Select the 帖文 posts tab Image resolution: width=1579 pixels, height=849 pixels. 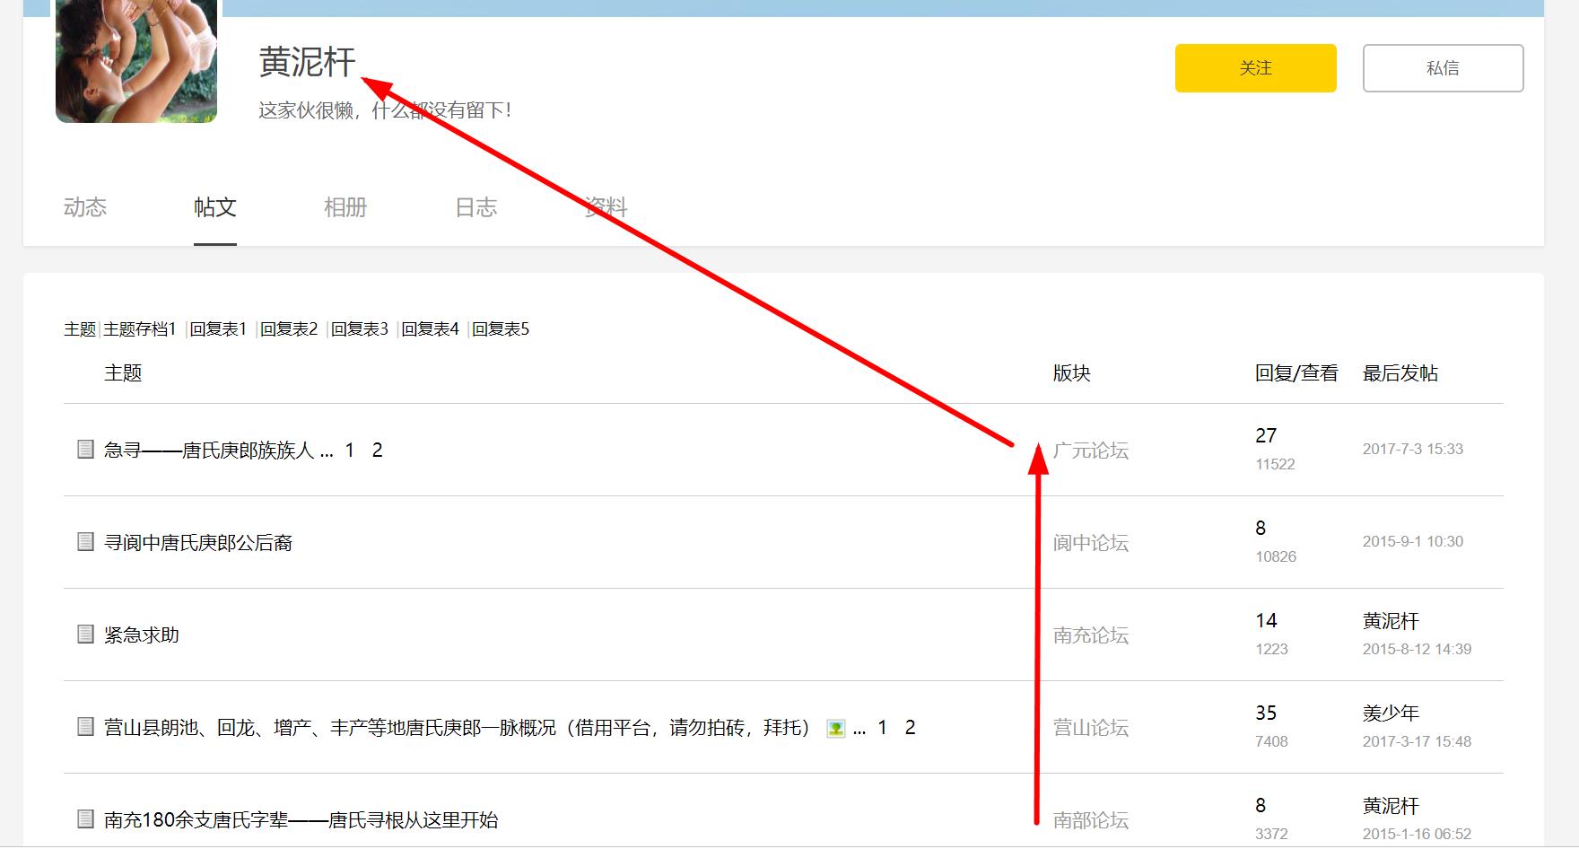tap(215, 207)
